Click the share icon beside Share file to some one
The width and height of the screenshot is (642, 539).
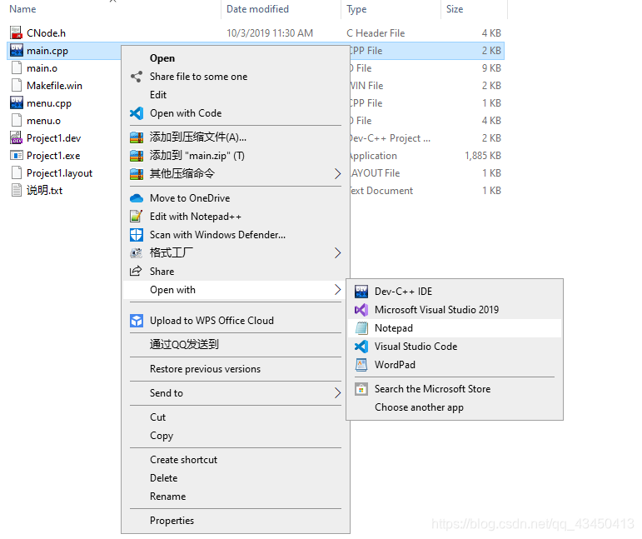tap(137, 77)
